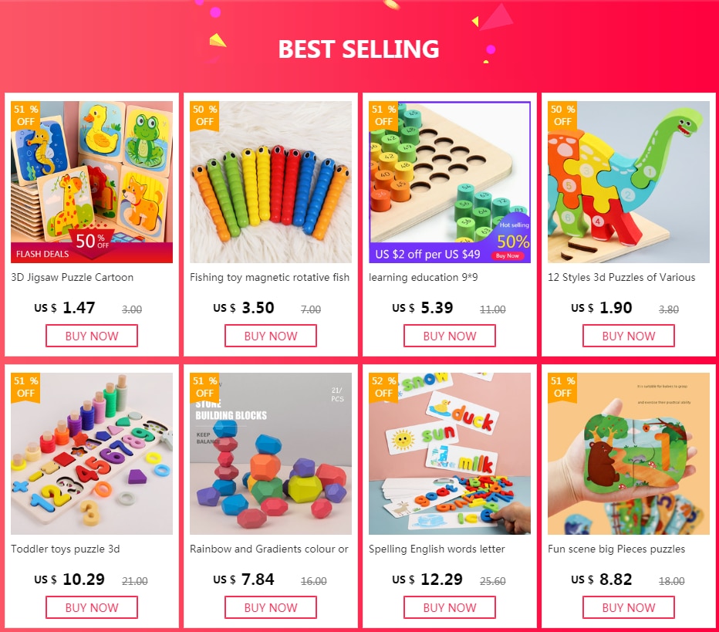Open the dinosaur puzzle product image
719x632 pixels.
(x=629, y=182)
